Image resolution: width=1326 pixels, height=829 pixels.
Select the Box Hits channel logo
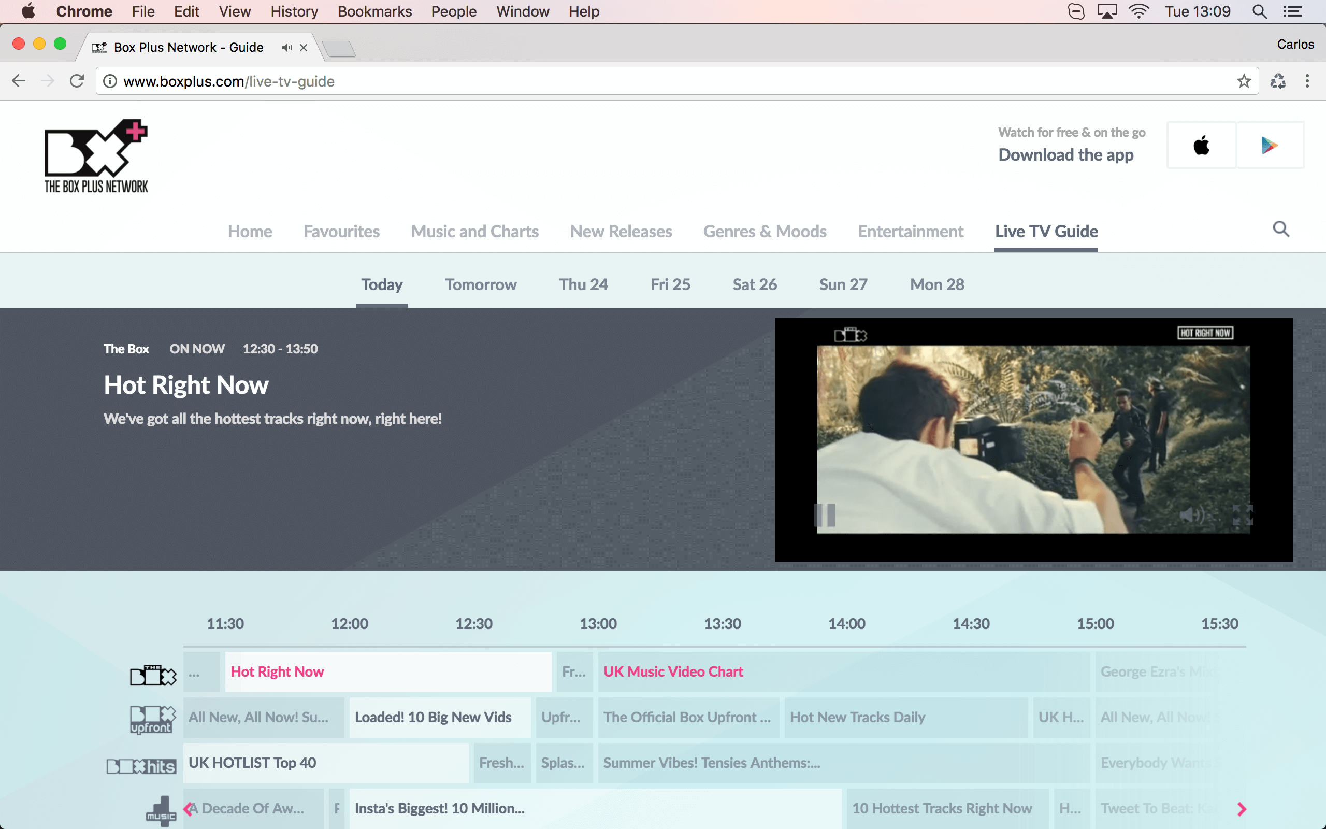point(141,766)
